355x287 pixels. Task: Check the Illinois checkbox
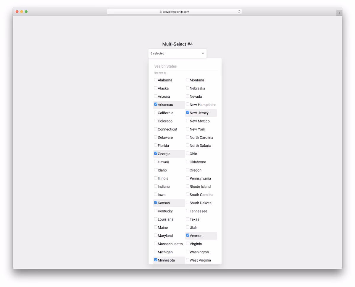tap(156, 178)
